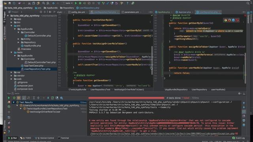
Task: Expand the Entity folder
Action: tap(19, 39)
